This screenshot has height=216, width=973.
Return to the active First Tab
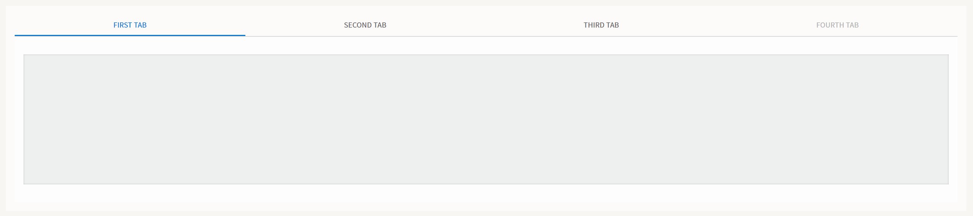pos(130,25)
